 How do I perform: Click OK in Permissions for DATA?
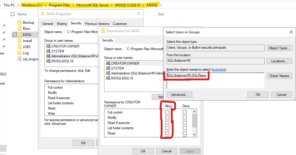point(143,151)
